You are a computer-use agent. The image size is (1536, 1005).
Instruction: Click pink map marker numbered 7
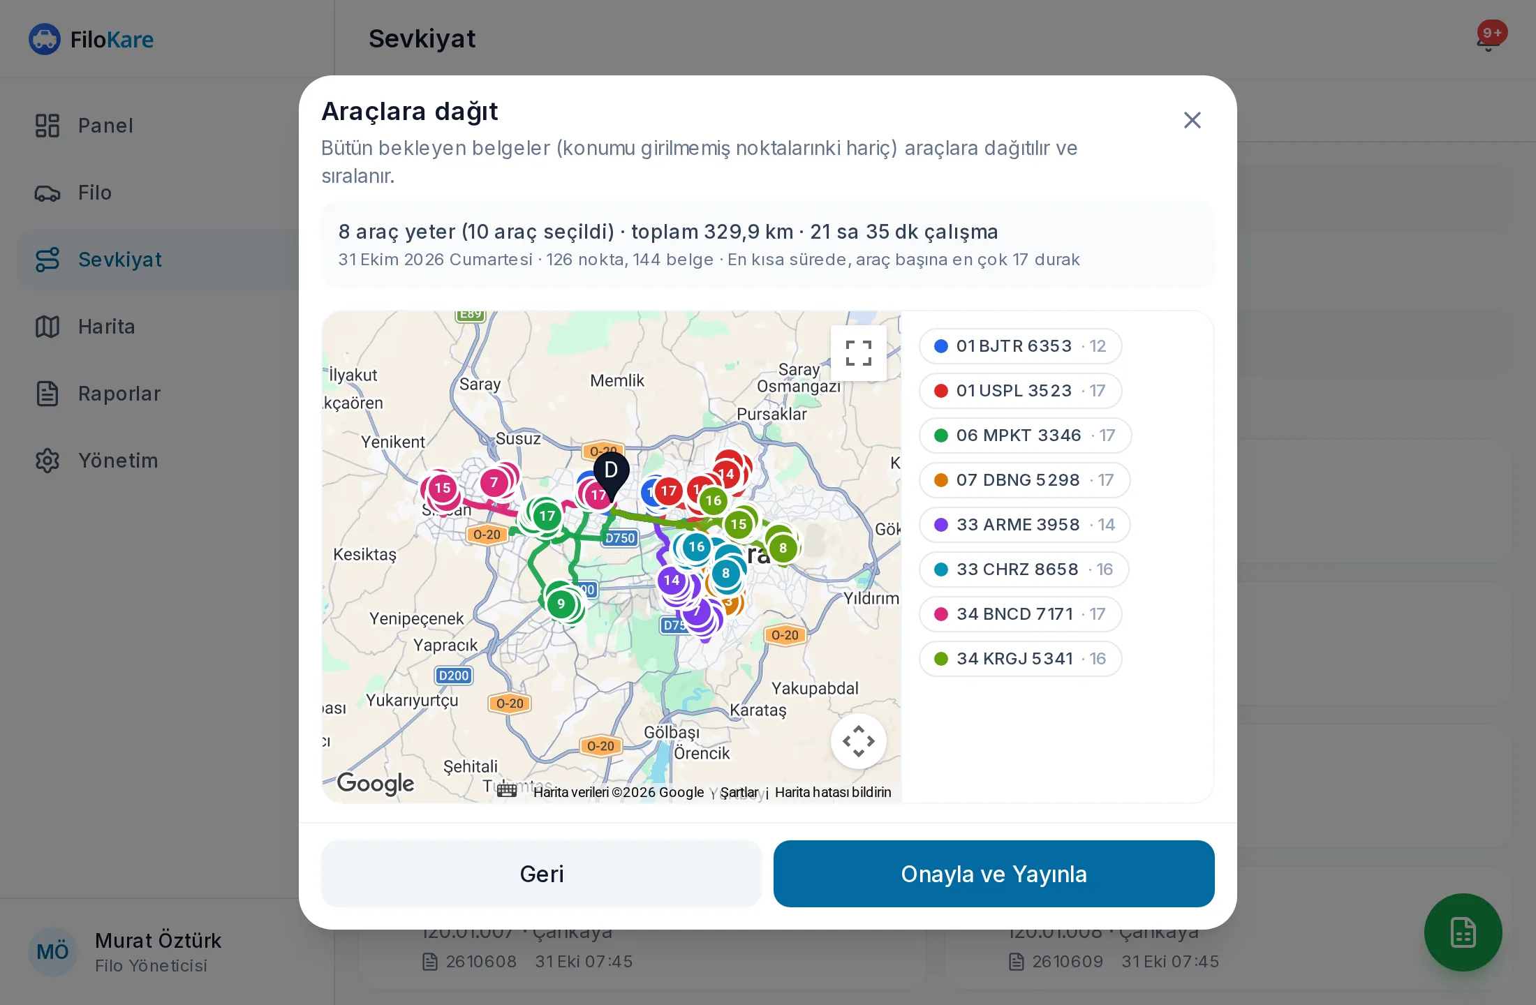tap(494, 482)
